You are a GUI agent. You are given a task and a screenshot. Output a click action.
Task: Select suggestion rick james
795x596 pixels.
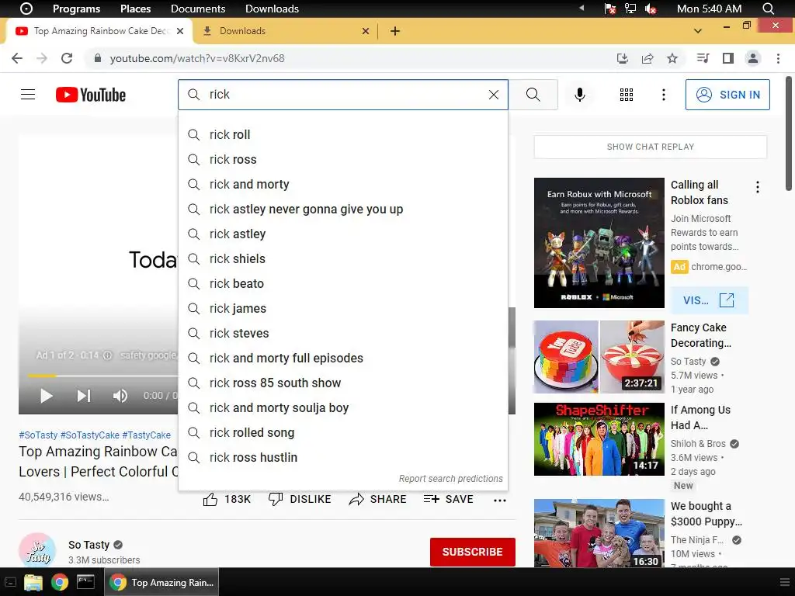coord(342,308)
